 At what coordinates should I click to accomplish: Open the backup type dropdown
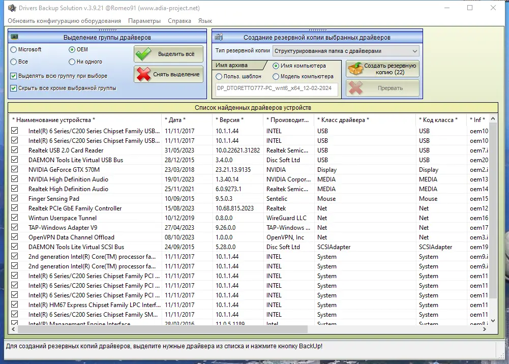346,51
